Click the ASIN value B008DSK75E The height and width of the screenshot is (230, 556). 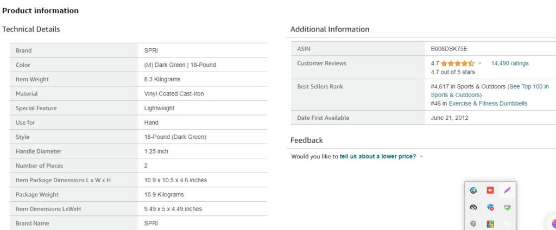tap(449, 49)
